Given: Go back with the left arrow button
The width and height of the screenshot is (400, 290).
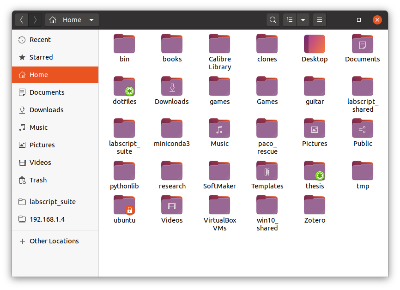Looking at the screenshot, I should pos(22,20).
